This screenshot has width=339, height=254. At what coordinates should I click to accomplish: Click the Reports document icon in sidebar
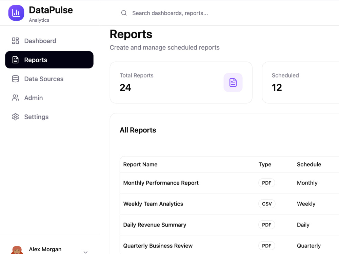pos(15,60)
